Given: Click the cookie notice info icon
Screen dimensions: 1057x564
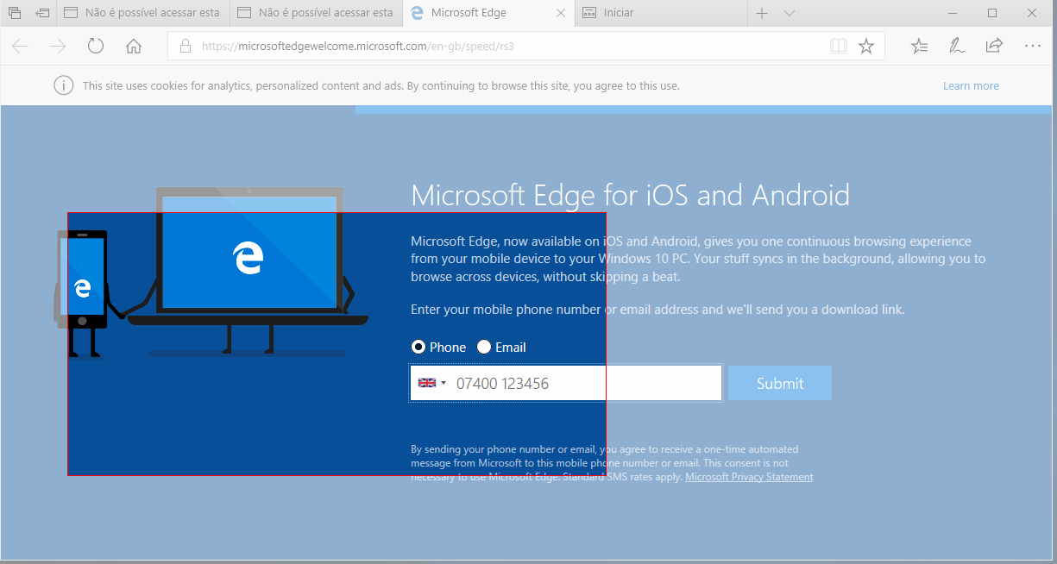Looking at the screenshot, I should click(x=63, y=85).
